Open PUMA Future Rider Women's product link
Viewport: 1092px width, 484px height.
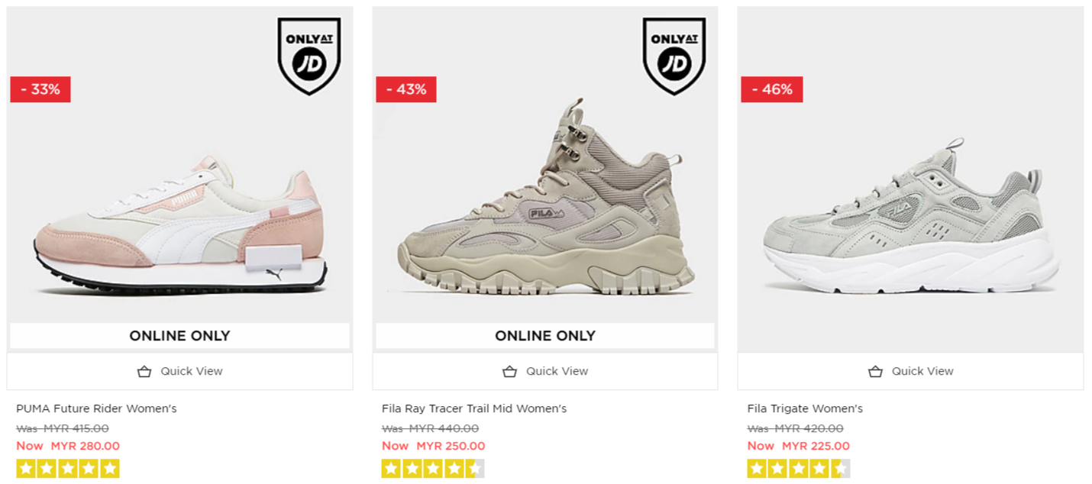(x=96, y=408)
